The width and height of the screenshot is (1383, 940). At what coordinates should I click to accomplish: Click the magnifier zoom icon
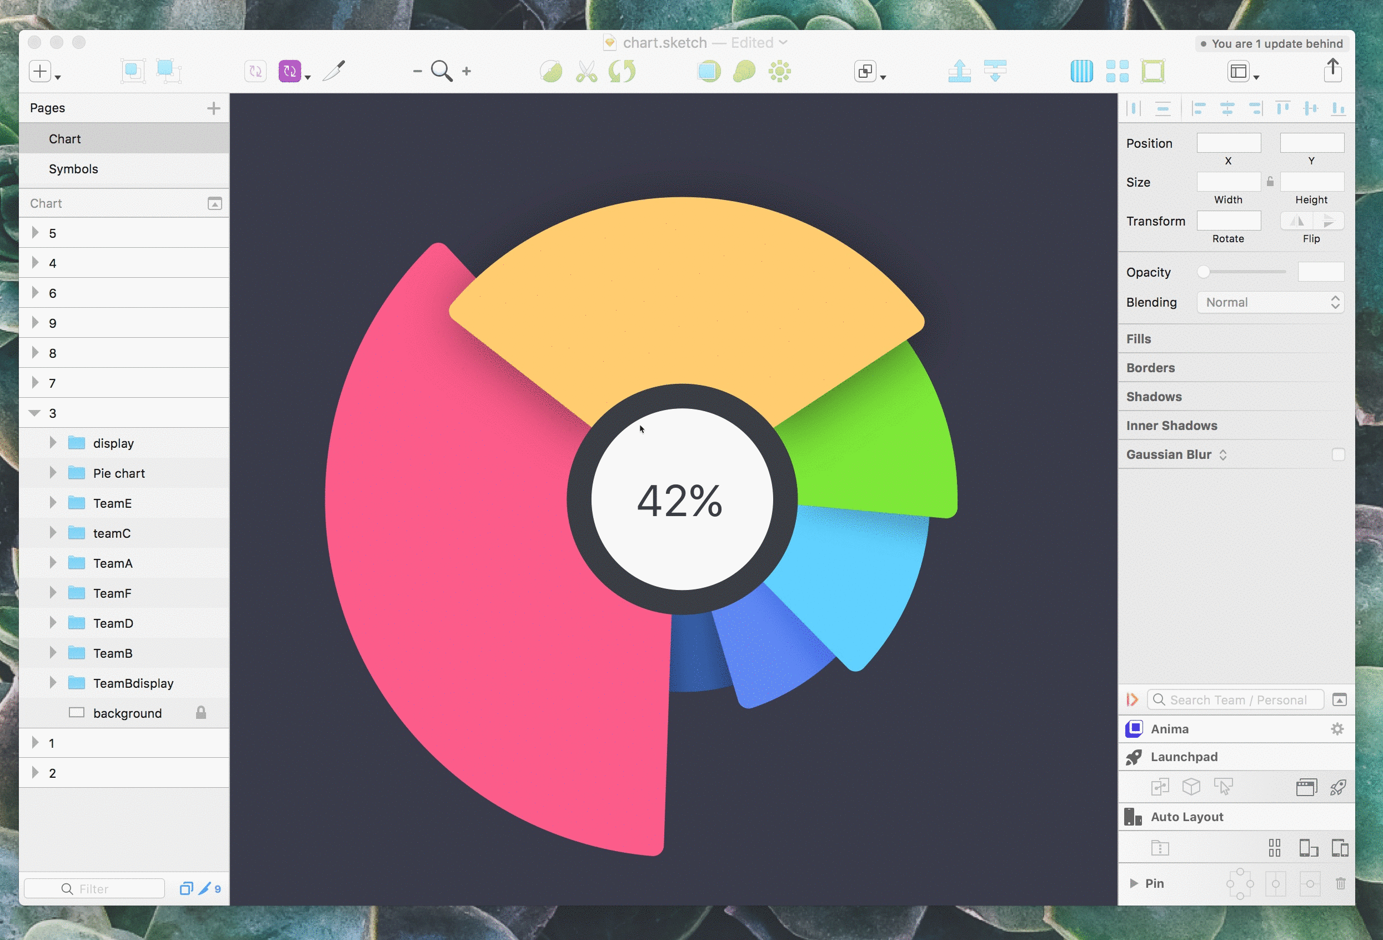click(442, 72)
